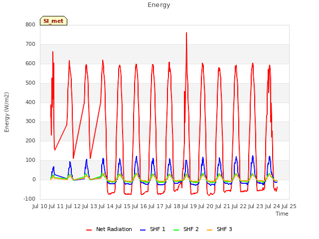The width and height of the screenshot is (319, 239).
Task: Click the 300 y-axis tick label
Action: click(x=30, y=121)
